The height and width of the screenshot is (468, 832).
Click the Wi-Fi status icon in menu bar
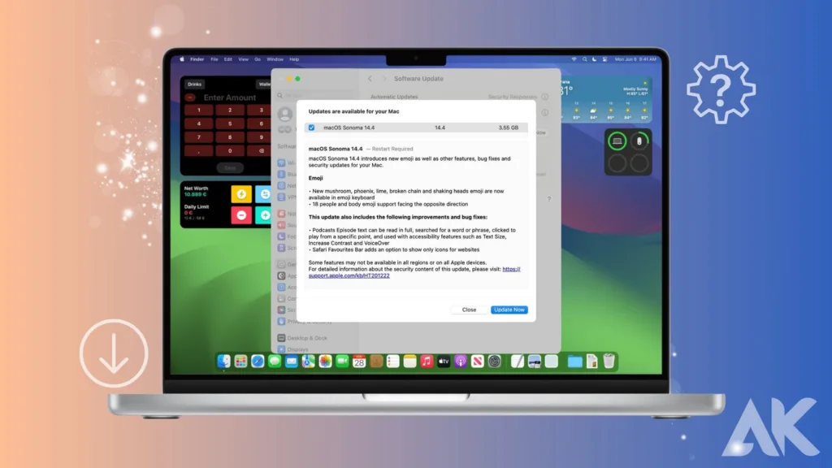tap(574, 59)
